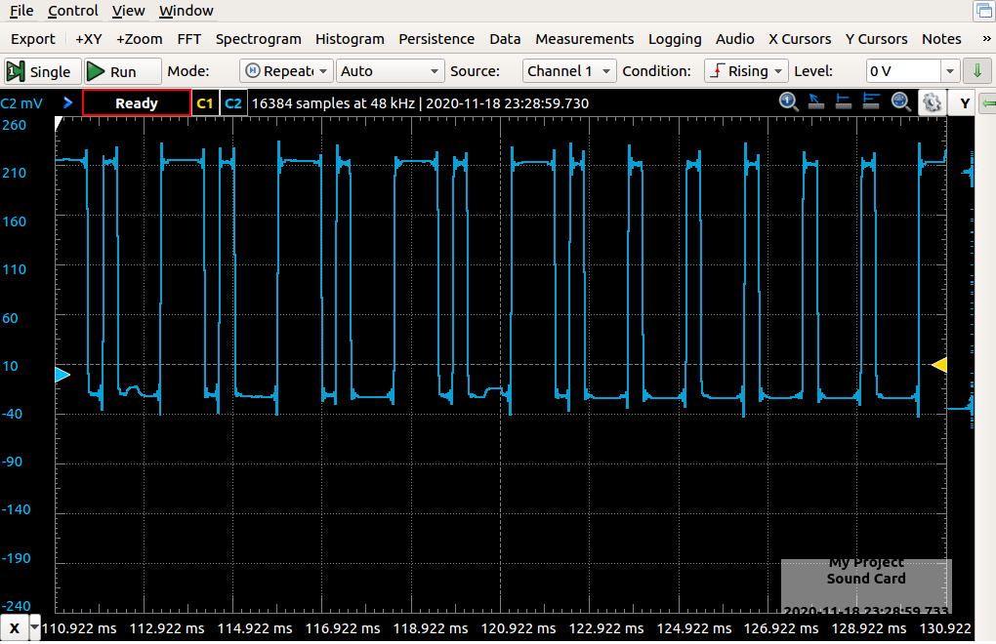The height and width of the screenshot is (644, 996).
Task: Add a +Zoom view
Action: pos(139,39)
